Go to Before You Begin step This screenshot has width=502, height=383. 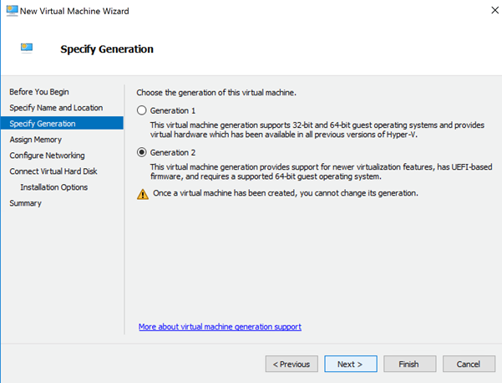coord(39,92)
